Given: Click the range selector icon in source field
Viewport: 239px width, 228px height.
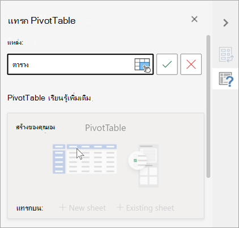Looking at the screenshot, I should tap(142, 65).
